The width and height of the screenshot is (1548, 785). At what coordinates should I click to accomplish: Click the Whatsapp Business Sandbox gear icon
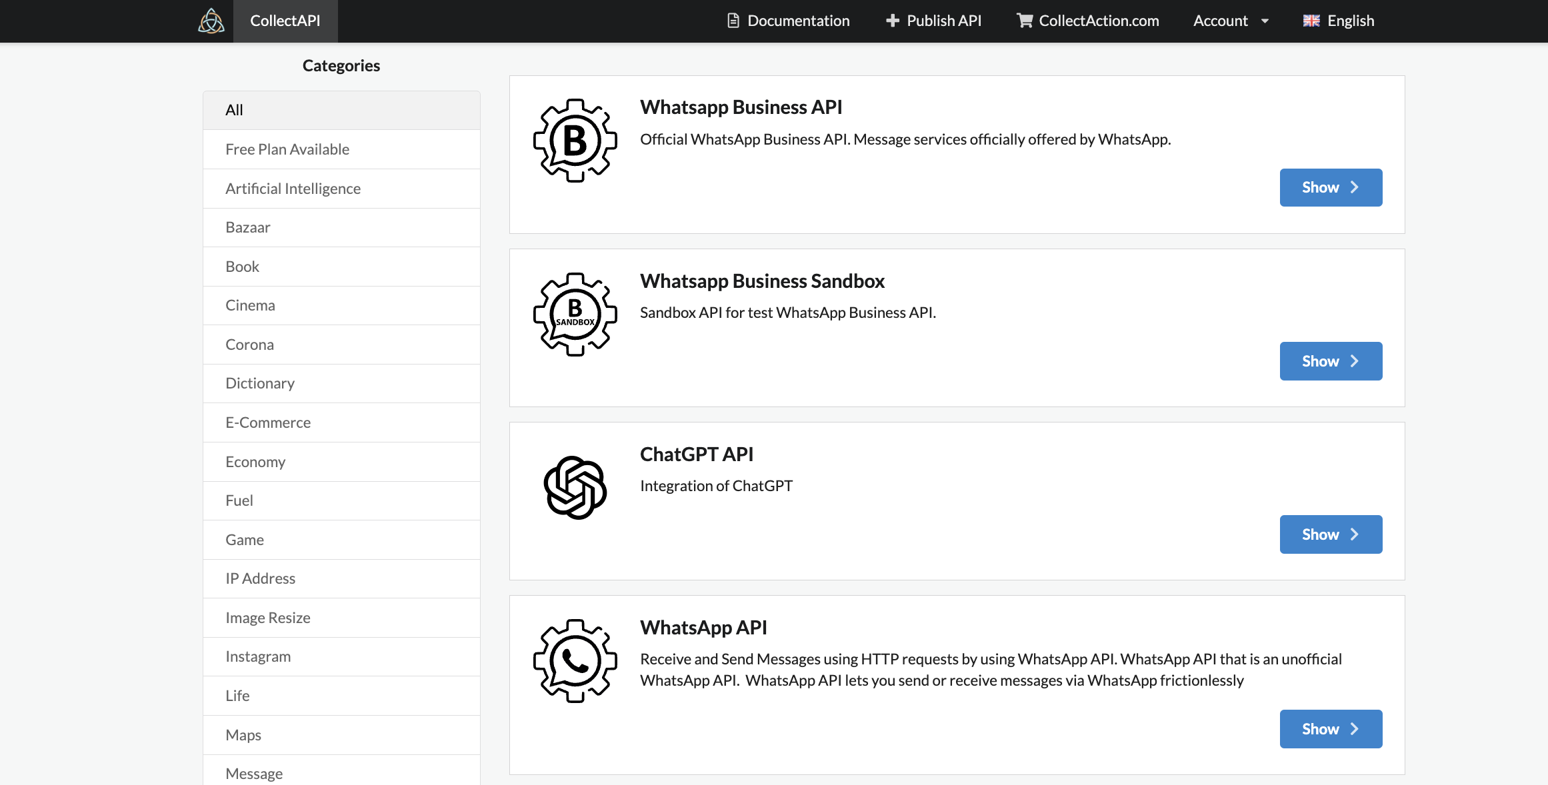[x=575, y=315]
